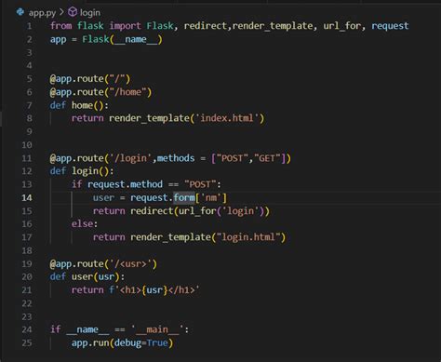Click the '@app.route("/")' decorator on line 5
Screen dimensions: 441x362
(90, 79)
